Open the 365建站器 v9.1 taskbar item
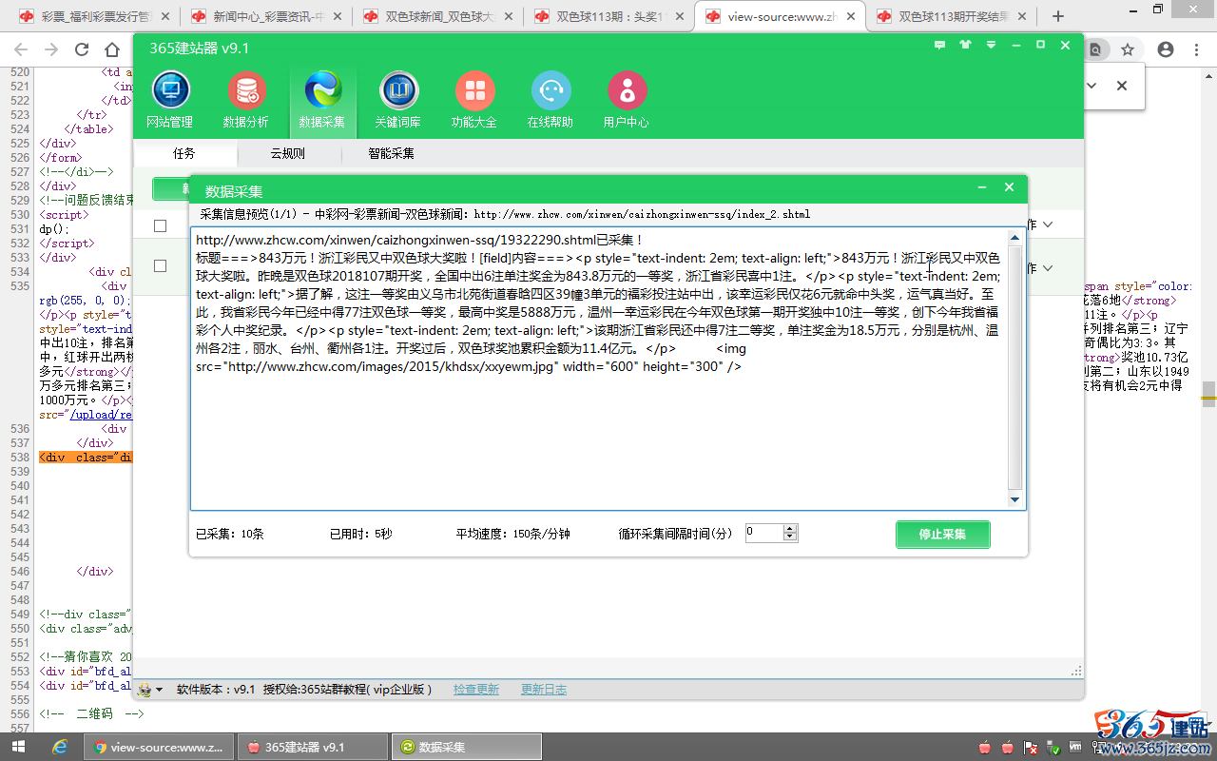The image size is (1217, 761). pyautogui.click(x=311, y=747)
